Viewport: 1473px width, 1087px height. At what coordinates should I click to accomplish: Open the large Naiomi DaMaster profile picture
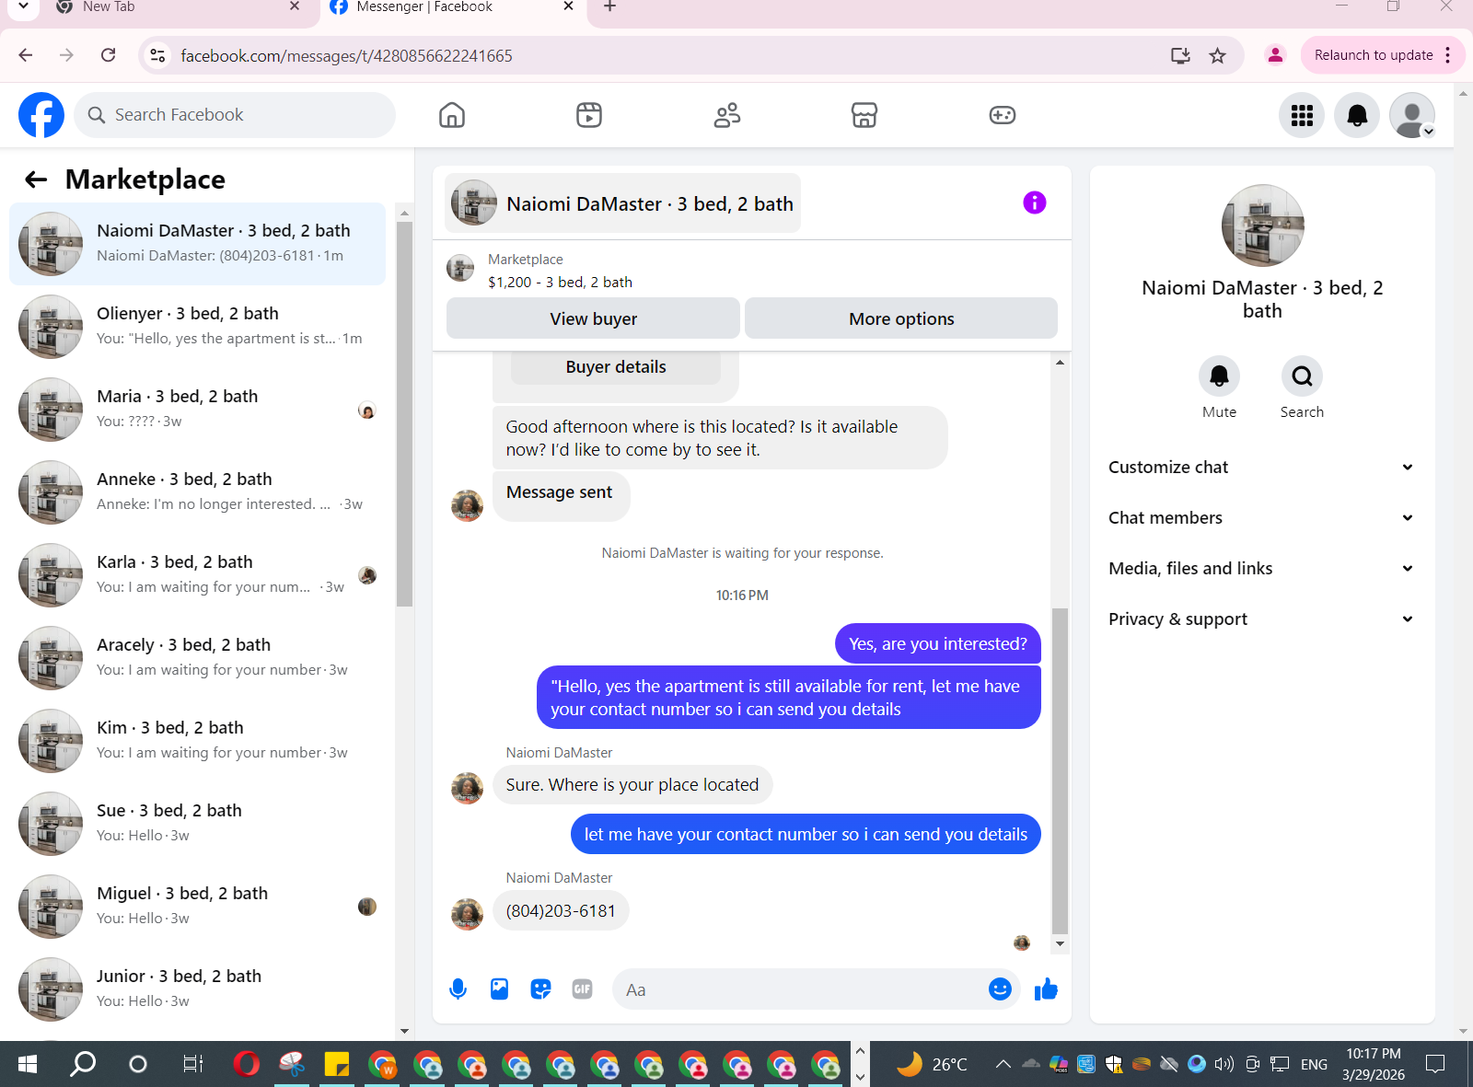[1262, 225]
